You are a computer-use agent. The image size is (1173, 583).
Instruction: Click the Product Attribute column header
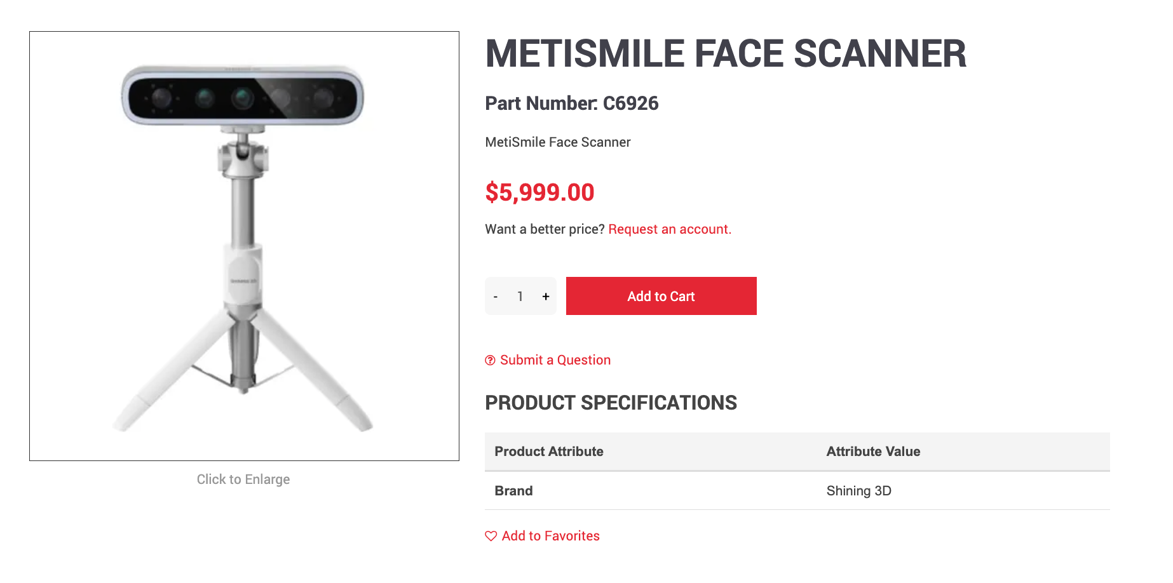coord(548,452)
